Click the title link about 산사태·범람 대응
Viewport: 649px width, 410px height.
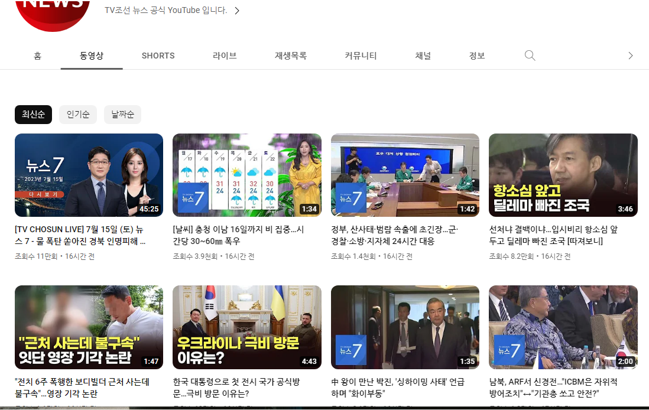click(x=394, y=235)
